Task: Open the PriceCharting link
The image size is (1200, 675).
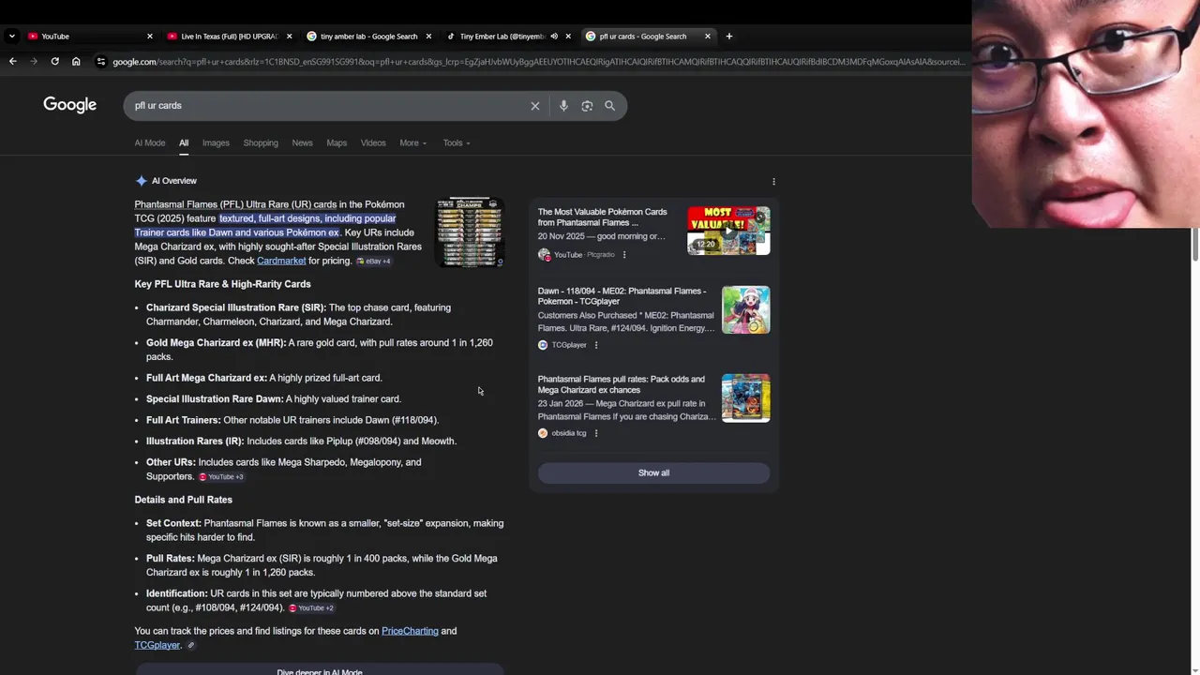Action: (410, 631)
